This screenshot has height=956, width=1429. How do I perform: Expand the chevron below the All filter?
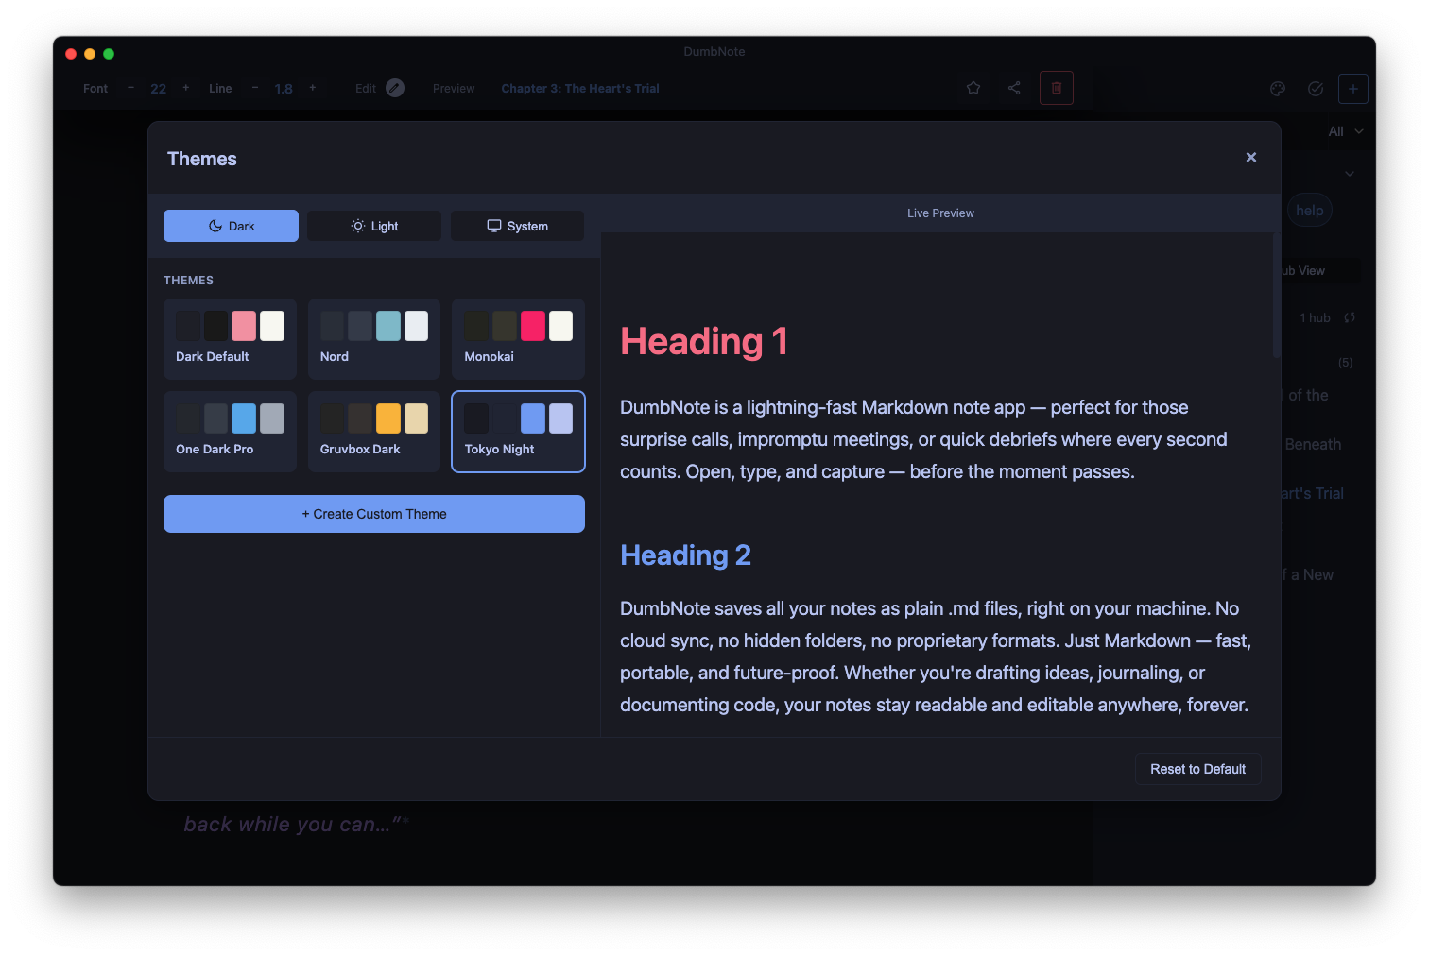[1350, 174]
